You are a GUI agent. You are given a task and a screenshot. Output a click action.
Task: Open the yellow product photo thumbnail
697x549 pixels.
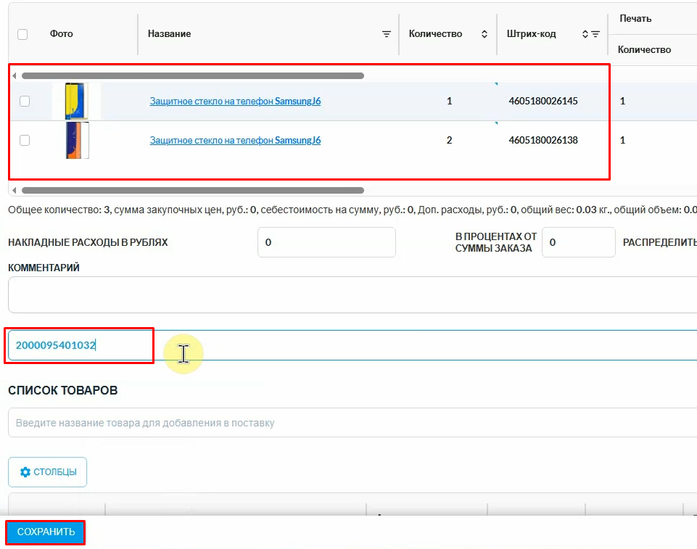76,101
